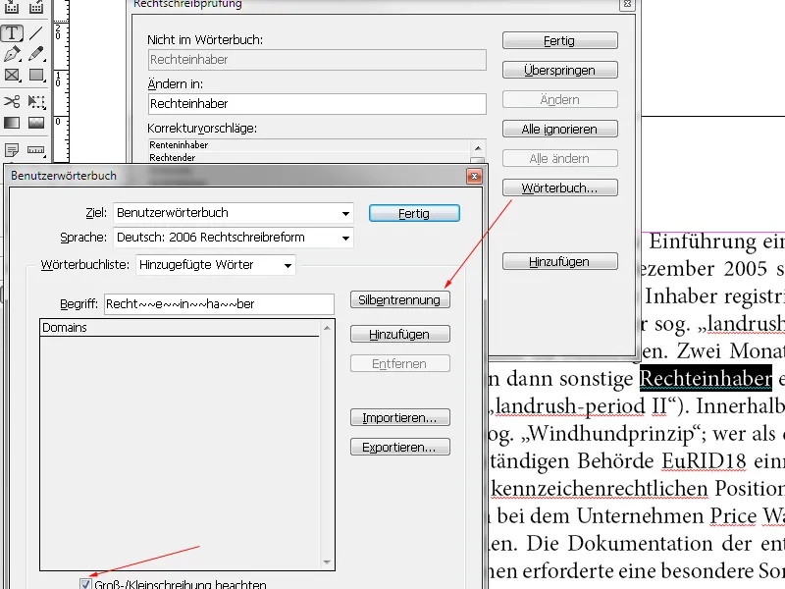Click the Begriff text field
Image resolution: width=785 pixels, height=589 pixels.
(x=219, y=304)
